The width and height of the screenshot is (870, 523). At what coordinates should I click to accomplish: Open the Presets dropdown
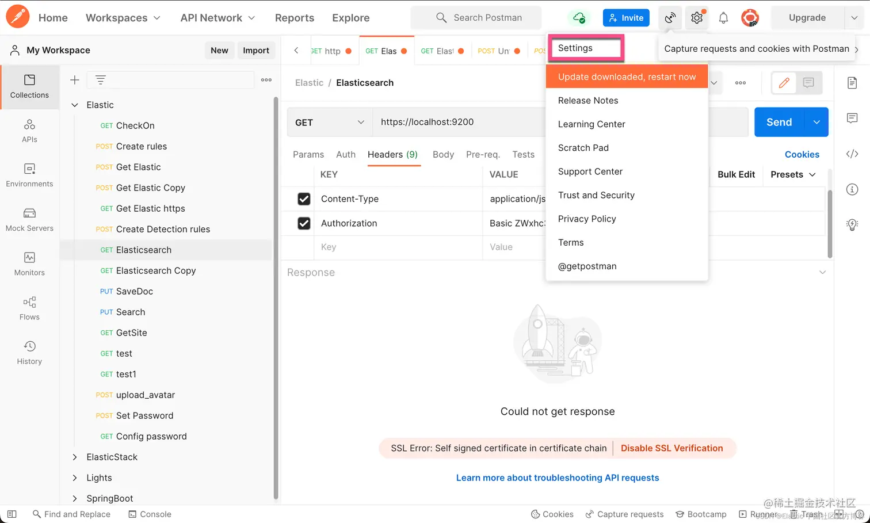[793, 174]
